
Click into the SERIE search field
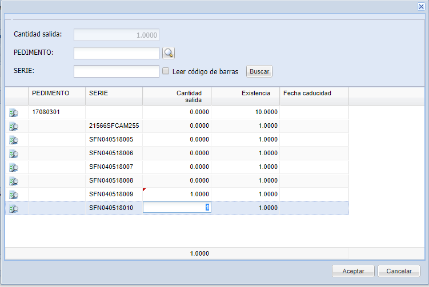tap(117, 71)
